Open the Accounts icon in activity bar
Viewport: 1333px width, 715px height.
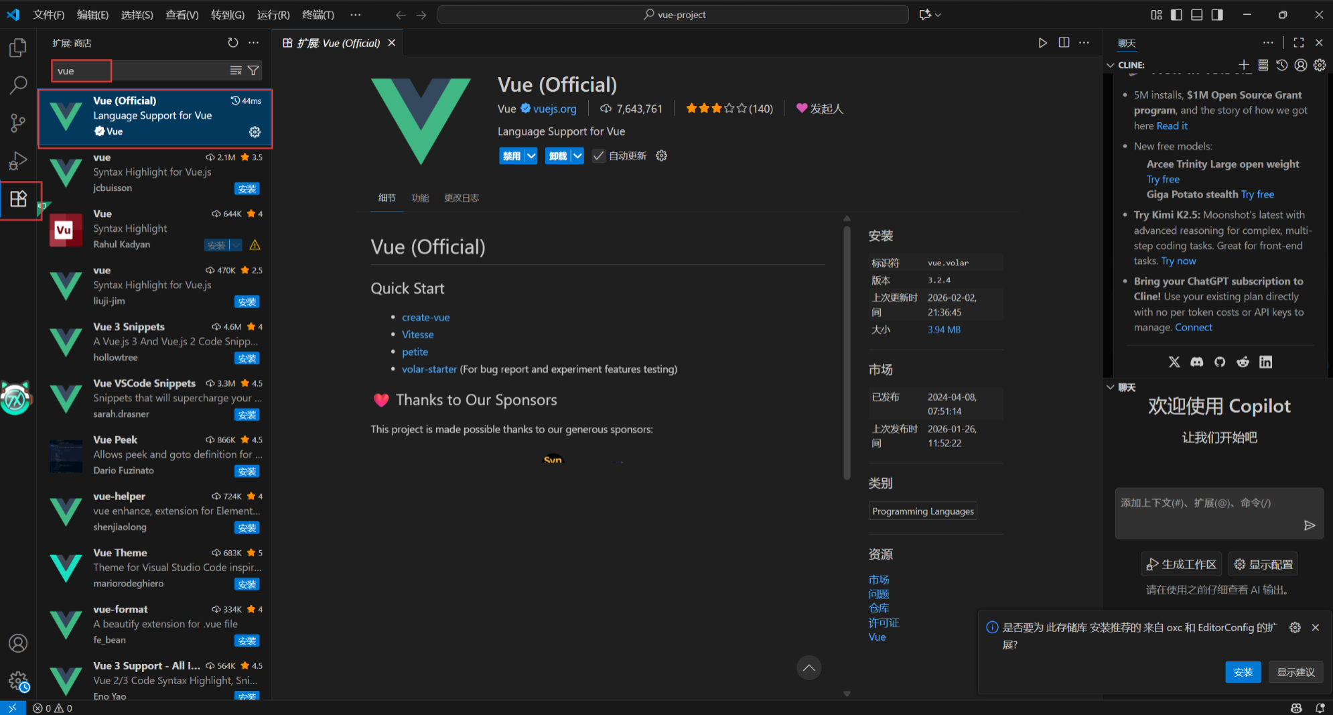[x=18, y=643]
